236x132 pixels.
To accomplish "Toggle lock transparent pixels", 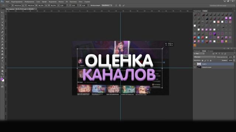I will [202, 60].
